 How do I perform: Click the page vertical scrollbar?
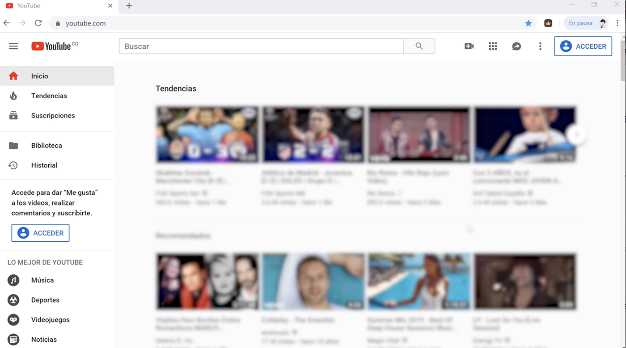tap(622, 60)
